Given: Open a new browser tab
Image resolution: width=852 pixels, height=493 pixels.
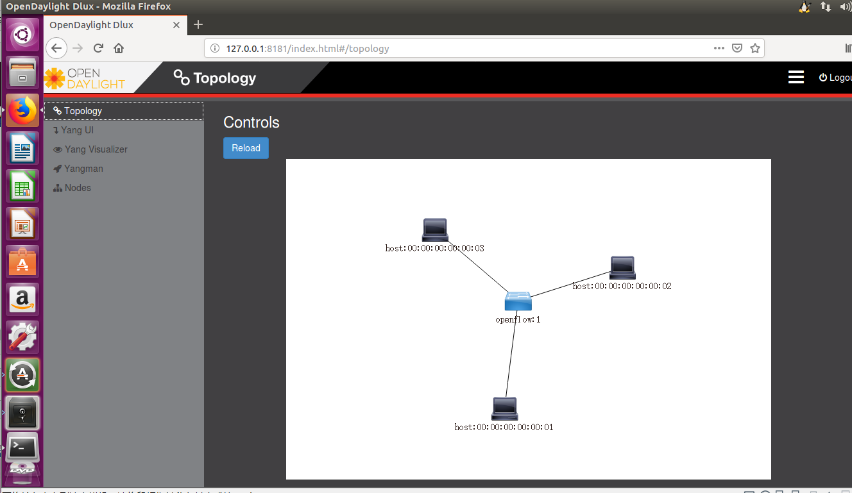Looking at the screenshot, I should (x=198, y=25).
